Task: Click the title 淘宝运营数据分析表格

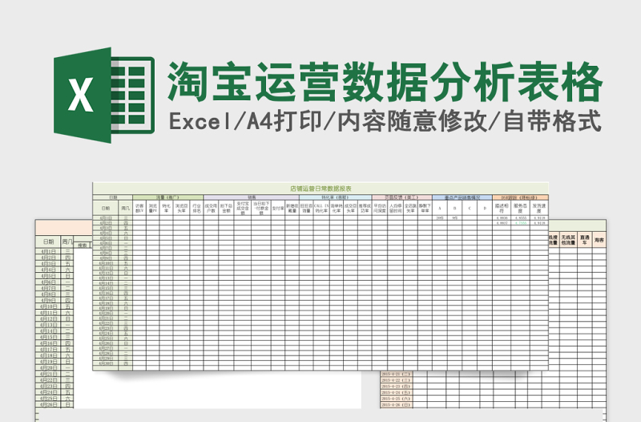Action: (385, 82)
